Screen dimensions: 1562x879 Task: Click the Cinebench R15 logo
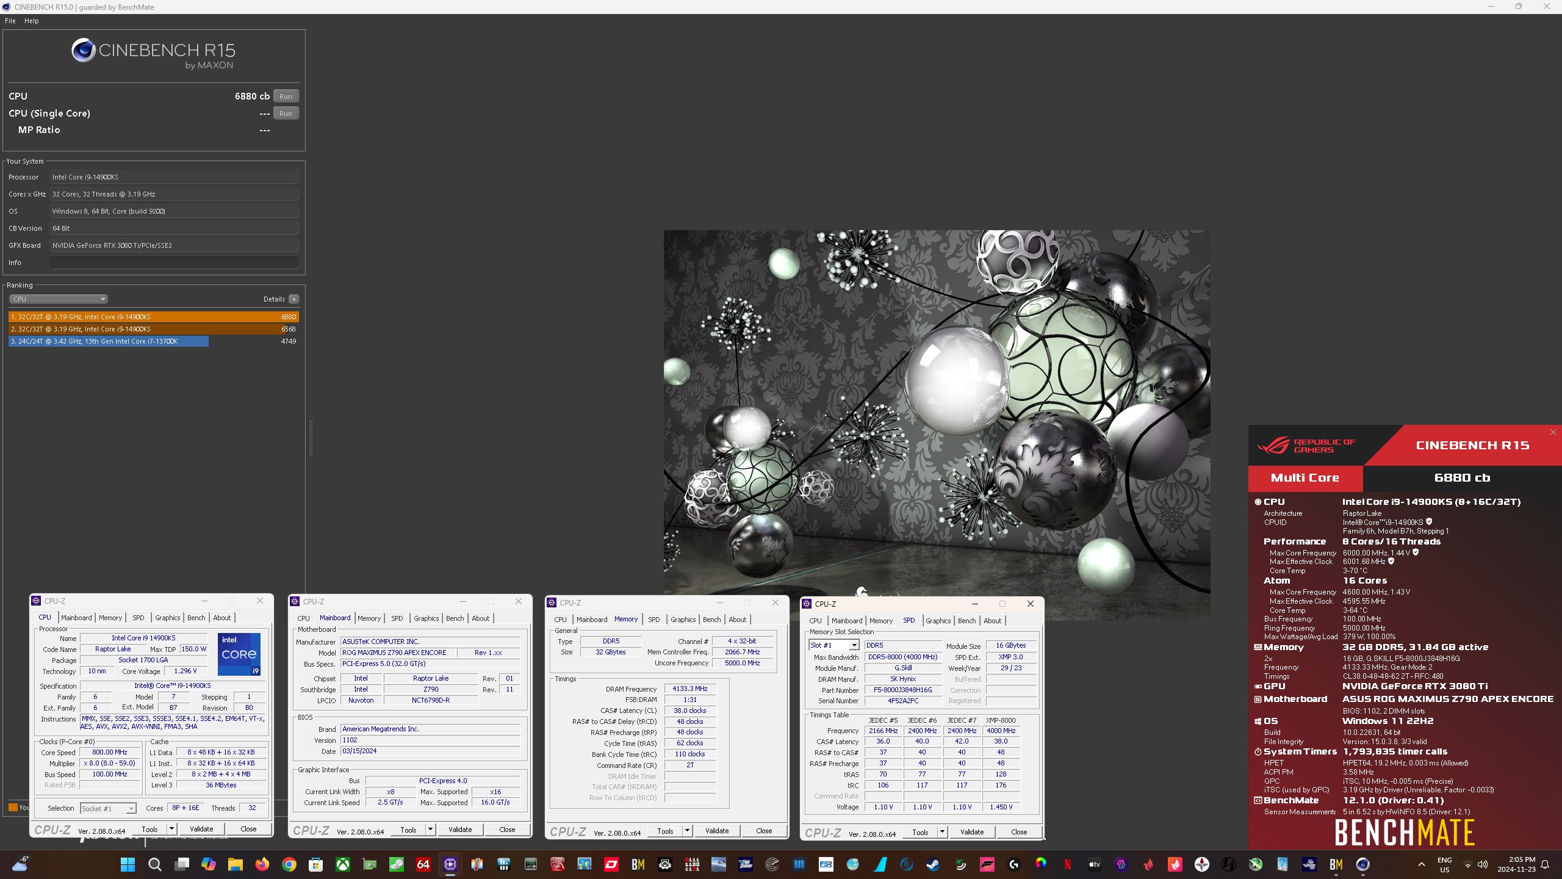(153, 54)
